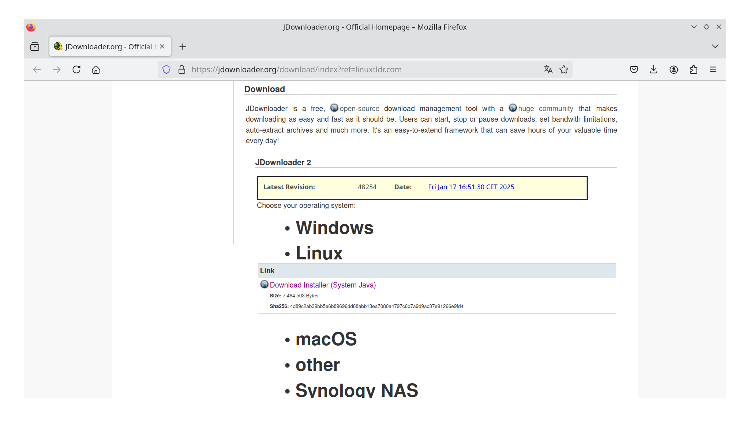Open the Downloads panel

[x=654, y=69]
